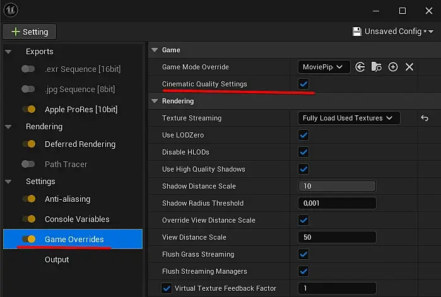The image size is (441, 297).
Task: Toggle the Apple ProRes [10bit] export switch
Action: click(x=28, y=110)
